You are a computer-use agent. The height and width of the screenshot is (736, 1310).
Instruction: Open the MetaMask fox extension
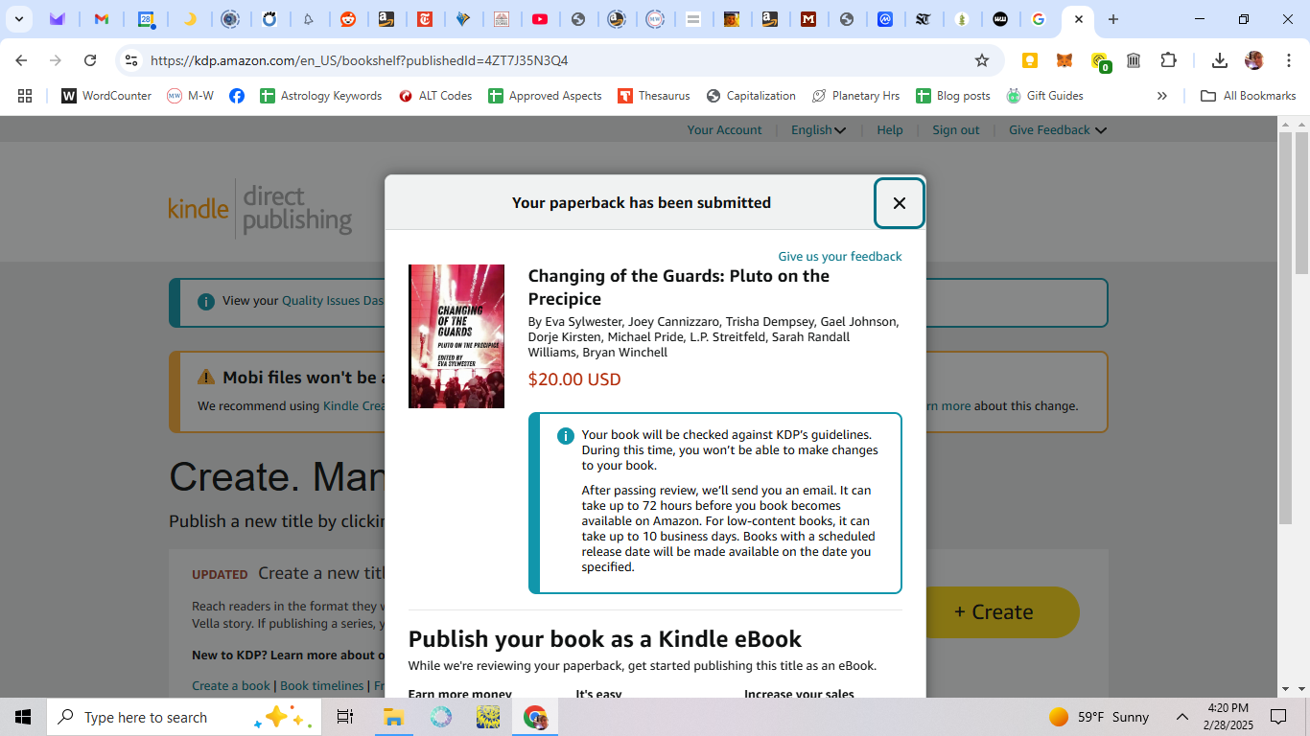point(1064,60)
